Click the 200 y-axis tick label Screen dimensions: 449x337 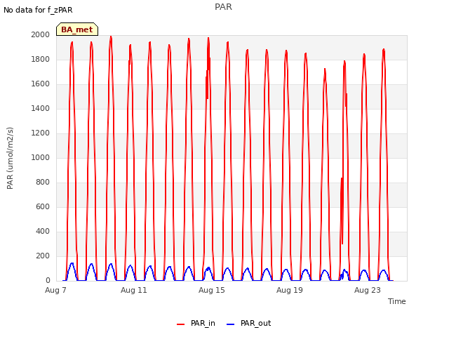tap(43, 256)
